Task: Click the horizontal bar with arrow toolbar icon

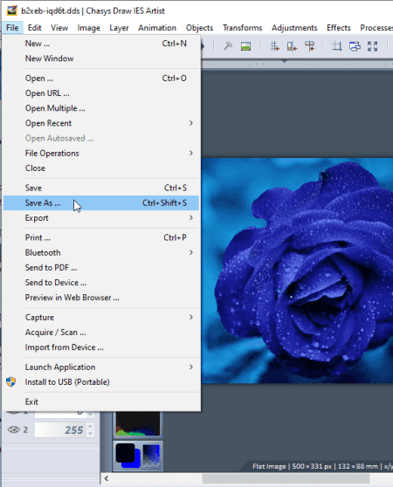Action: (309, 46)
